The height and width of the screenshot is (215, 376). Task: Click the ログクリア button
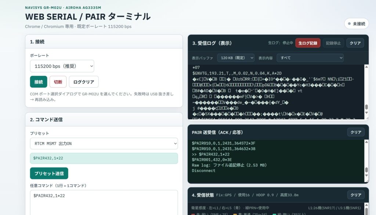tap(84, 82)
